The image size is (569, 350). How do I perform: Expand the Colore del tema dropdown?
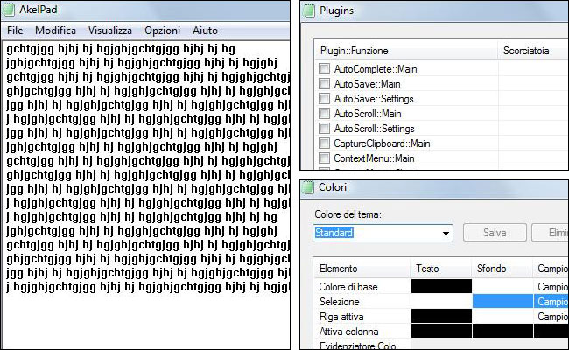[x=446, y=234]
